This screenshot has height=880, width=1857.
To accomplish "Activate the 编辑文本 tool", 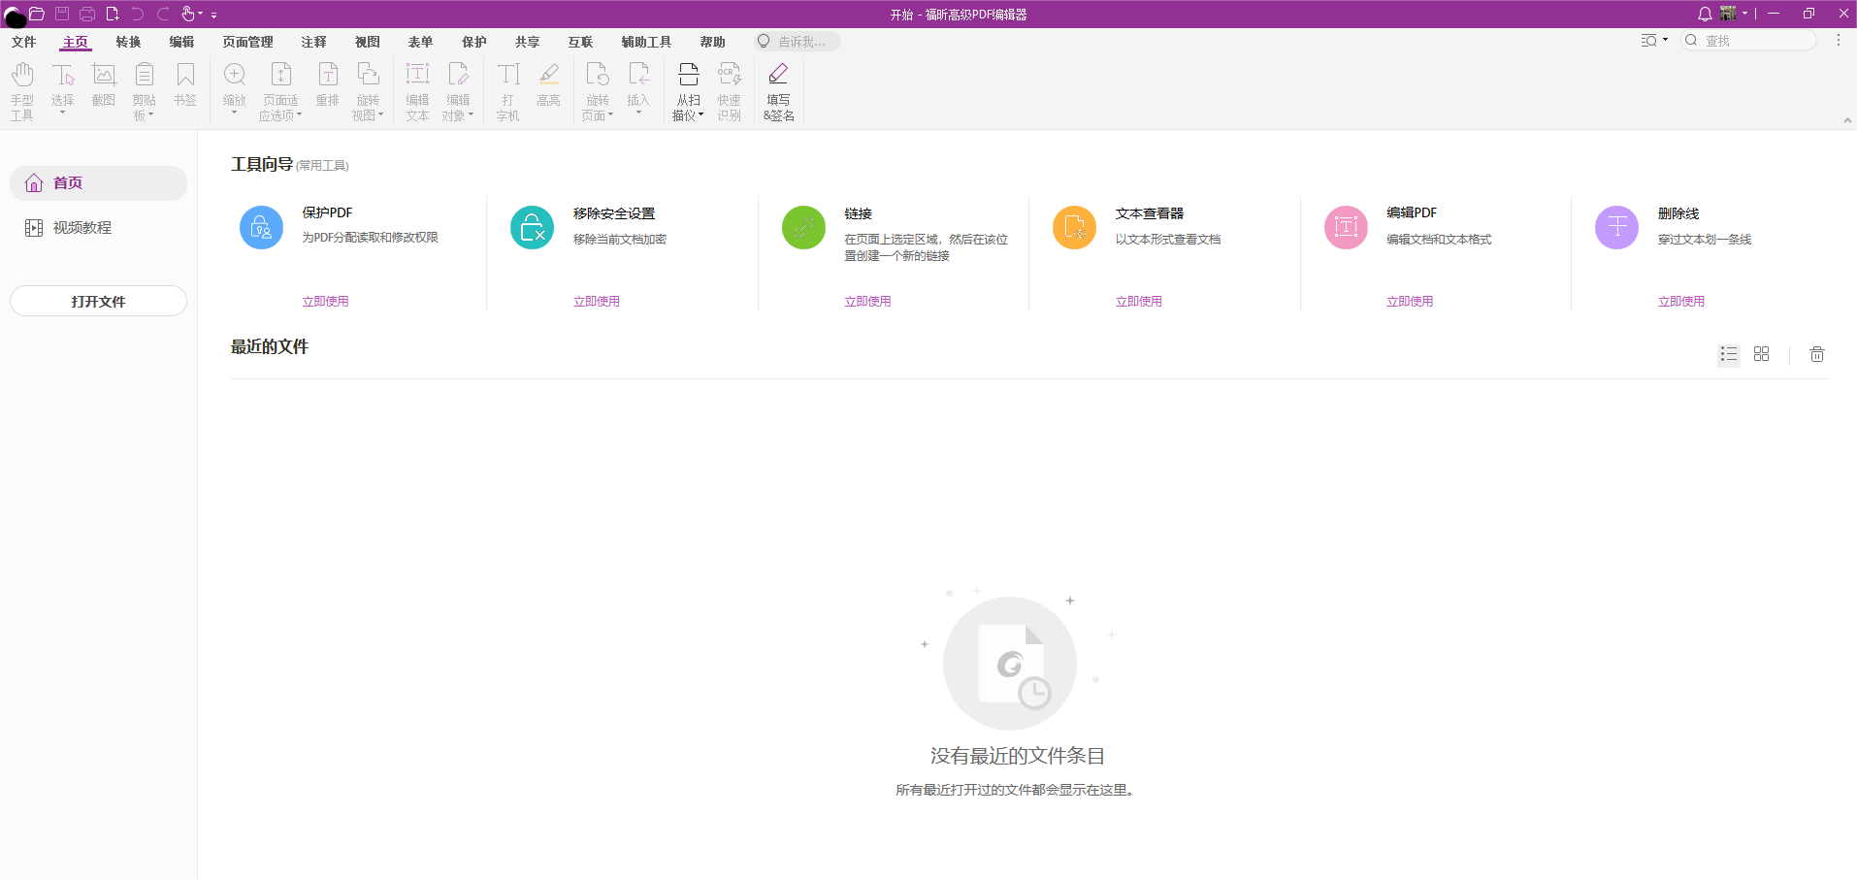I will 417,89.
